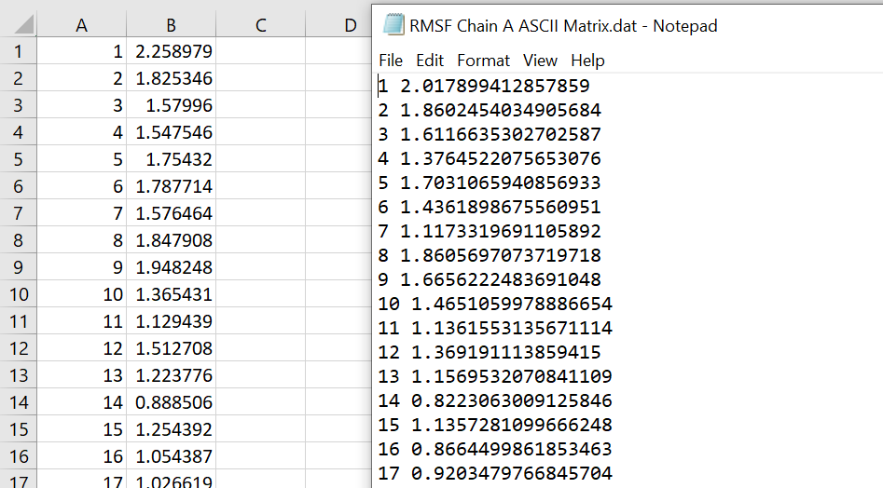Select the cell containing 0.888506

coord(172,403)
